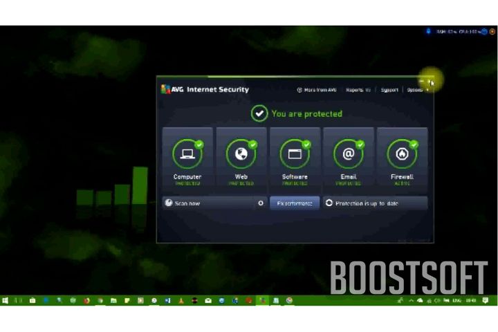The width and height of the screenshot is (498, 332).
Task: Open Task View on the taskbar
Action: (19, 300)
